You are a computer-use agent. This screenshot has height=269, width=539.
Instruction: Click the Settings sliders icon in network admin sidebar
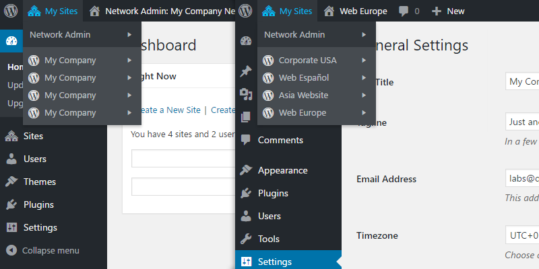pyautogui.click(x=11, y=227)
